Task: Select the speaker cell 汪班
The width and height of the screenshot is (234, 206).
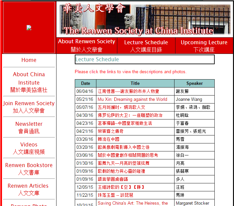Action: (194, 187)
